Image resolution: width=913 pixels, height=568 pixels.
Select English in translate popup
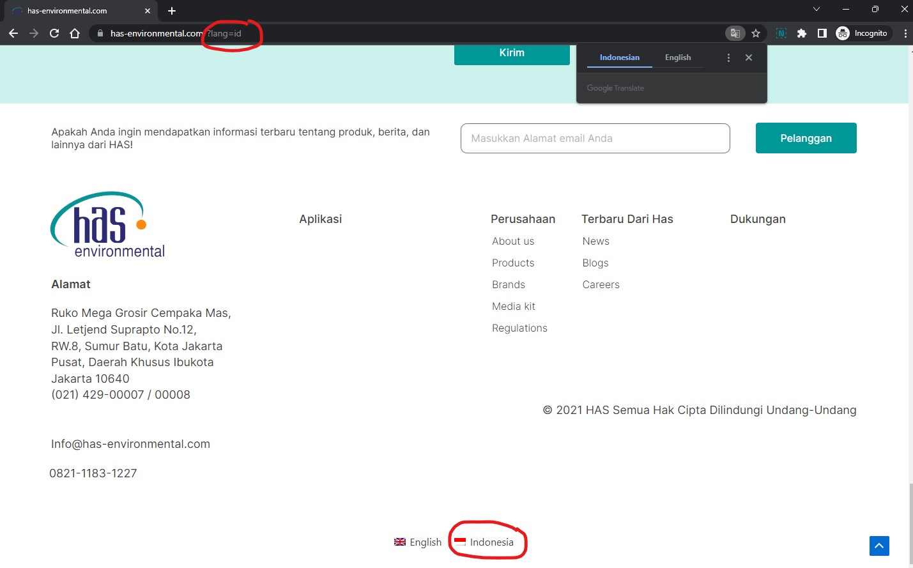(678, 58)
